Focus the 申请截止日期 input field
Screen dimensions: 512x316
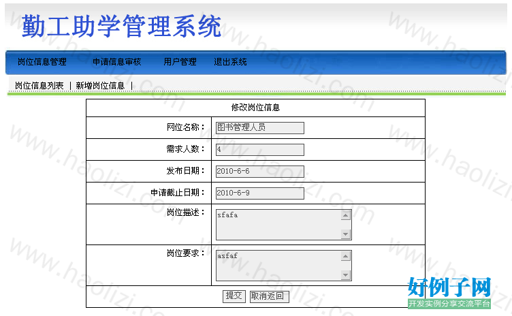click(260, 193)
